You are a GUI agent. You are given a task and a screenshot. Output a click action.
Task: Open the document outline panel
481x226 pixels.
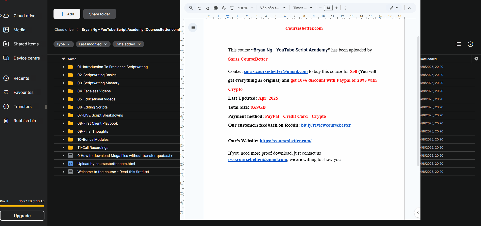point(193,27)
